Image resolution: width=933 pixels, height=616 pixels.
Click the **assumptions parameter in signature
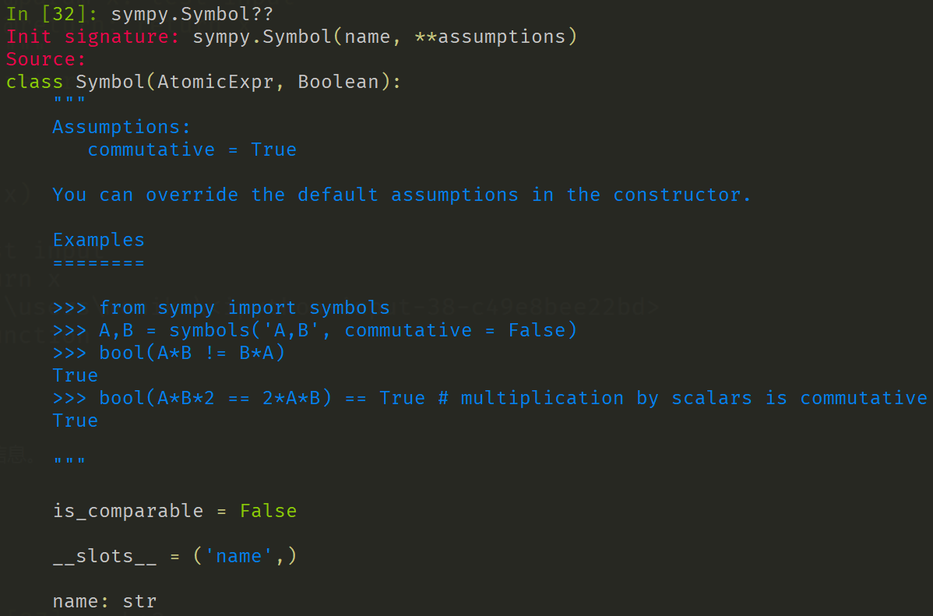[x=490, y=37]
